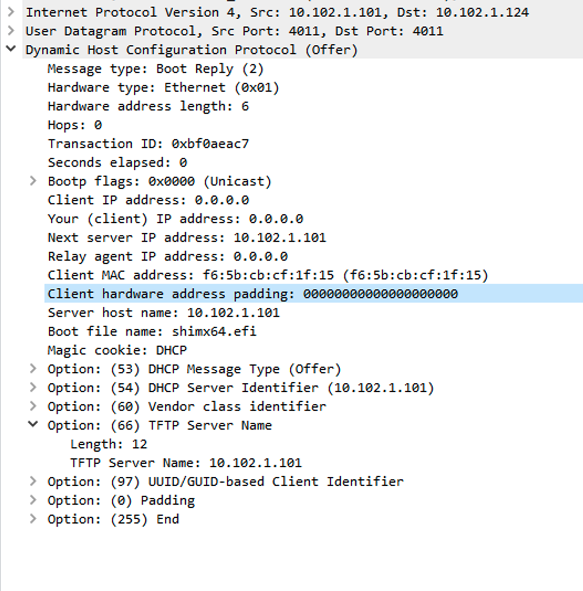Collapse Option 66 TFTP Server Name
Viewport: 583px width, 591px height.
point(33,425)
